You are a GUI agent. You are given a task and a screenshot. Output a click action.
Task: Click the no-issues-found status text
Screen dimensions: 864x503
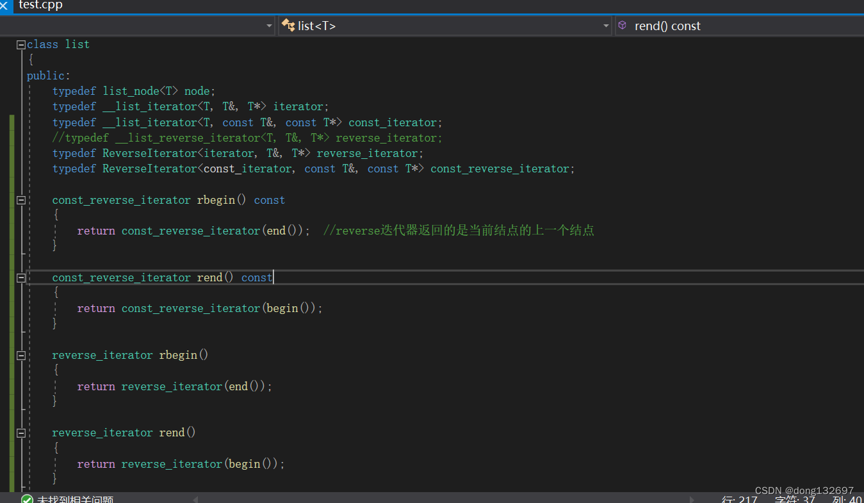(75, 499)
